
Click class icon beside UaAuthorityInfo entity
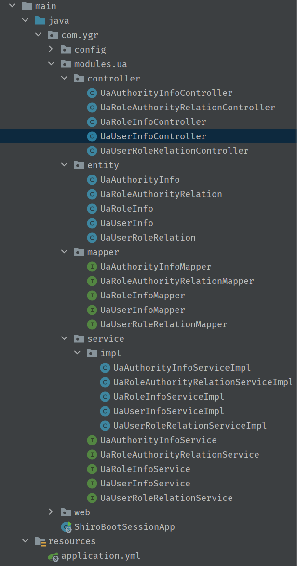point(92,180)
